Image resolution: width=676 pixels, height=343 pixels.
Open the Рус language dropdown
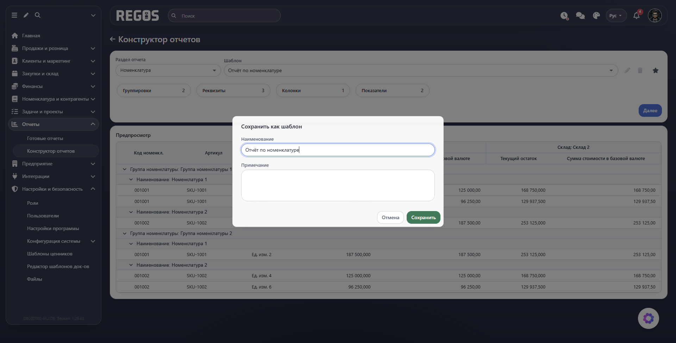coord(616,15)
